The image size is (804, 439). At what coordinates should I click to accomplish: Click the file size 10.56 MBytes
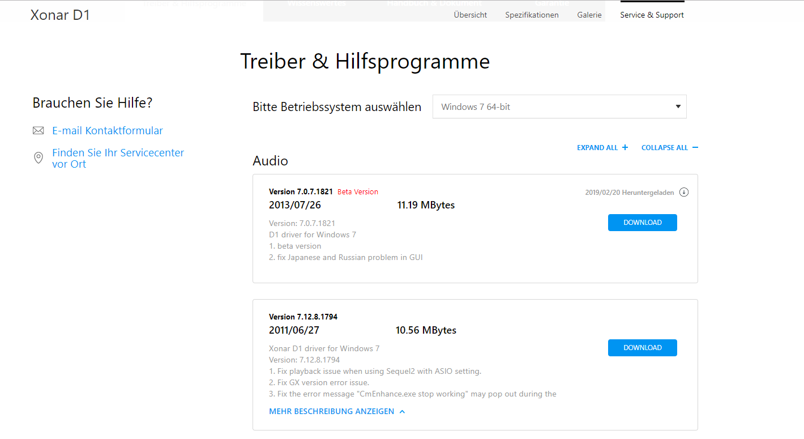(x=426, y=330)
